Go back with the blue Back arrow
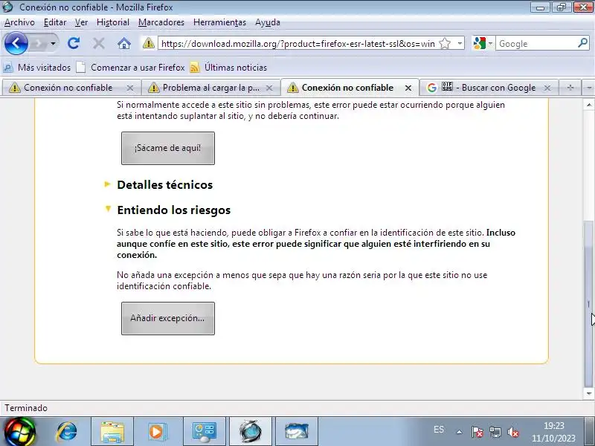595x446 pixels. [x=16, y=43]
